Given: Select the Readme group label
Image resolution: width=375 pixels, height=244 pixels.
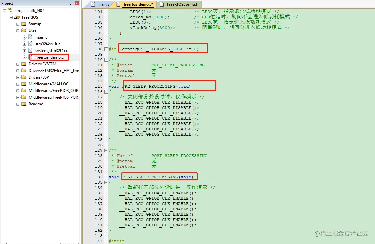Looking at the screenshot, I should 36,104.
